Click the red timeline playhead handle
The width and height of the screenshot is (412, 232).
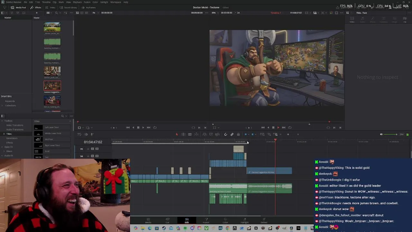[x=275, y=140]
